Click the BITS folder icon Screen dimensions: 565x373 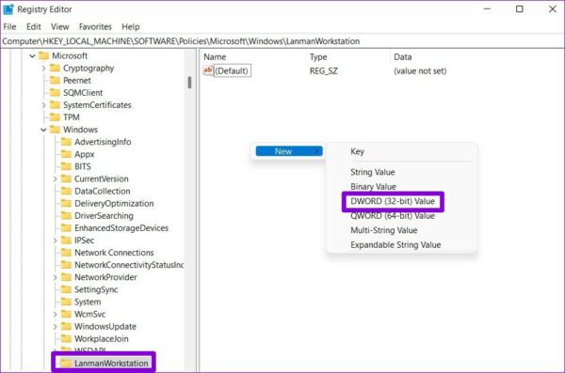tap(66, 166)
